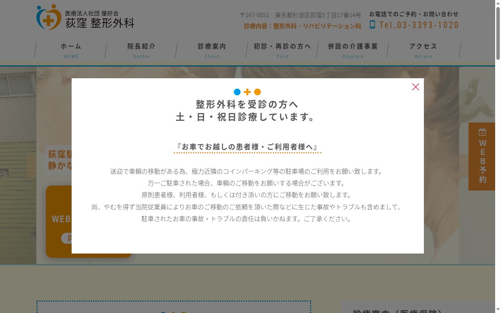Click the clinic logo 荻窪 整形外科
The image size is (501, 313).
click(85, 17)
